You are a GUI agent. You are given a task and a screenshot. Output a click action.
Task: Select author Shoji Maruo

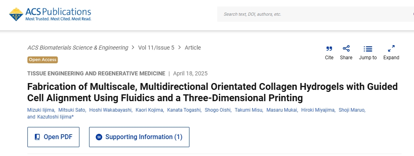click(352, 110)
